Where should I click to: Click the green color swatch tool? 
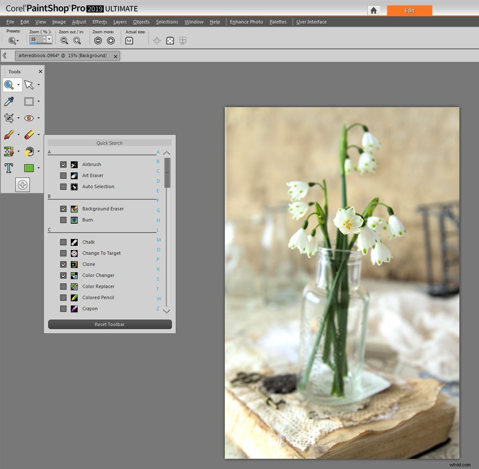pyautogui.click(x=29, y=168)
